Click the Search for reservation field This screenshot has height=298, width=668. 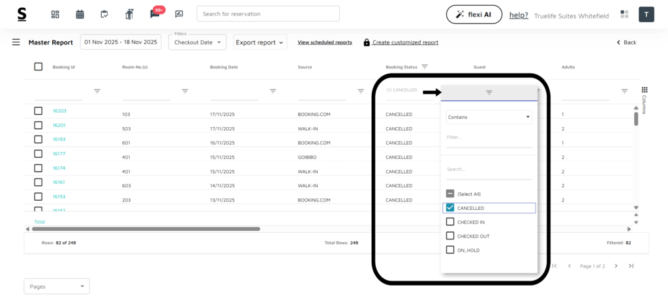pyautogui.click(x=268, y=14)
